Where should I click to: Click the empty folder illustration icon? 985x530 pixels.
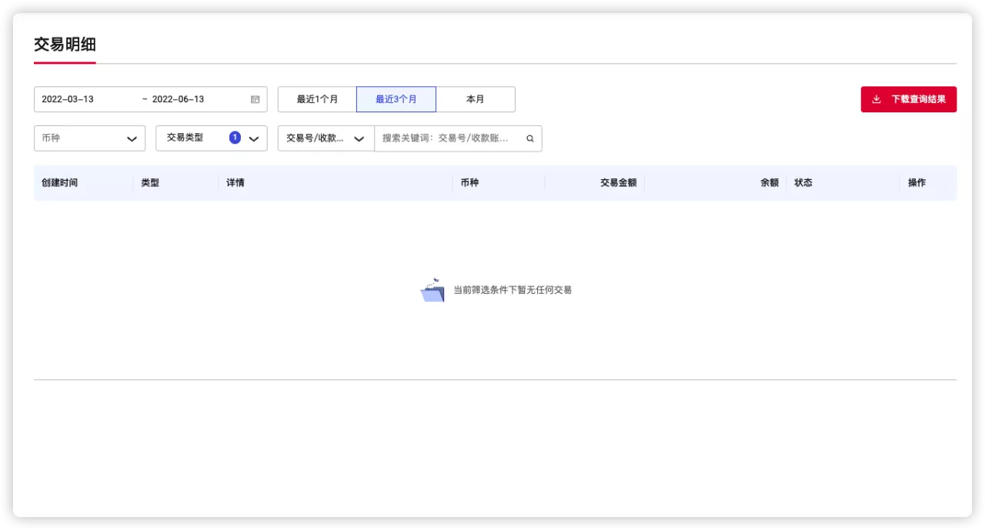point(432,289)
